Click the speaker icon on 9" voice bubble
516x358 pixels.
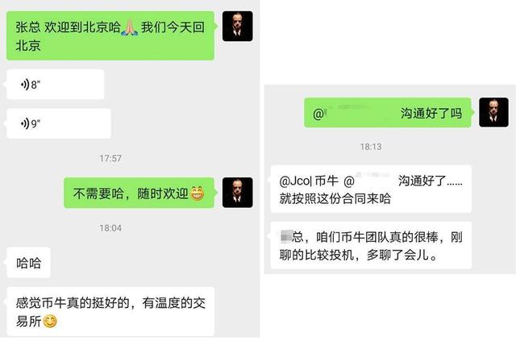click(x=25, y=124)
